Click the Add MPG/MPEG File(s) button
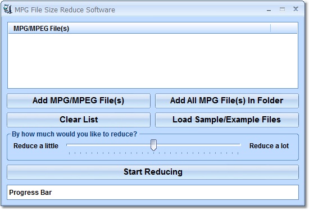The width and height of the screenshot is (309, 210). (79, 101)
